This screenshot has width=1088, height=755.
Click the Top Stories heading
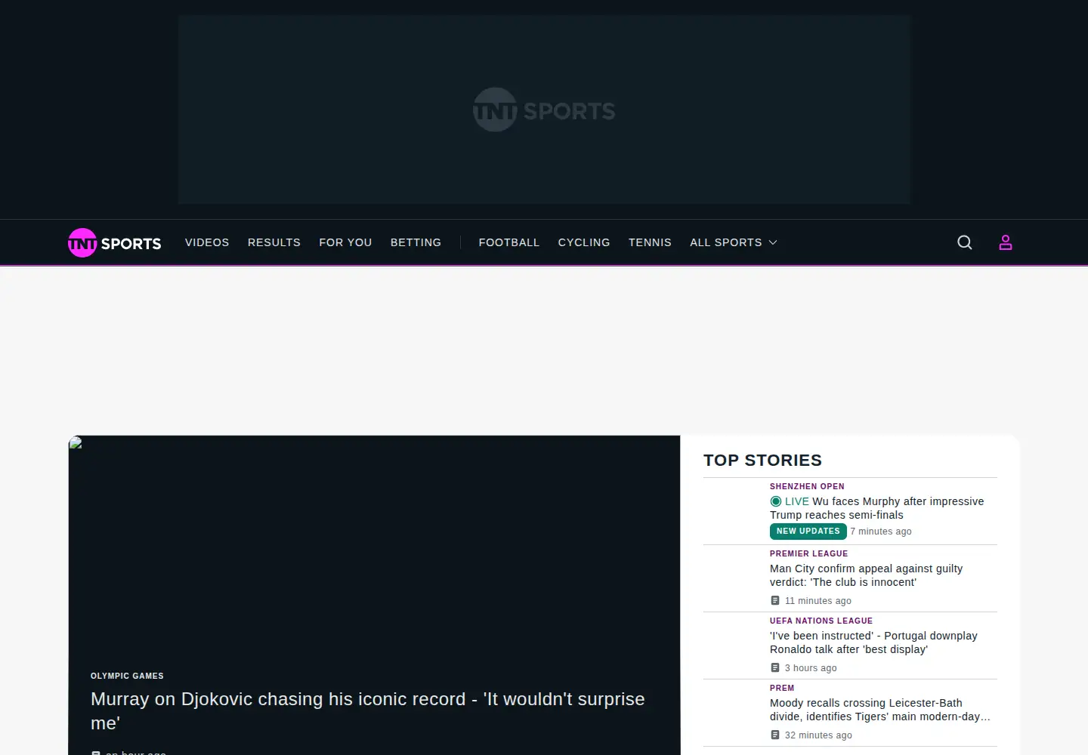762,461
